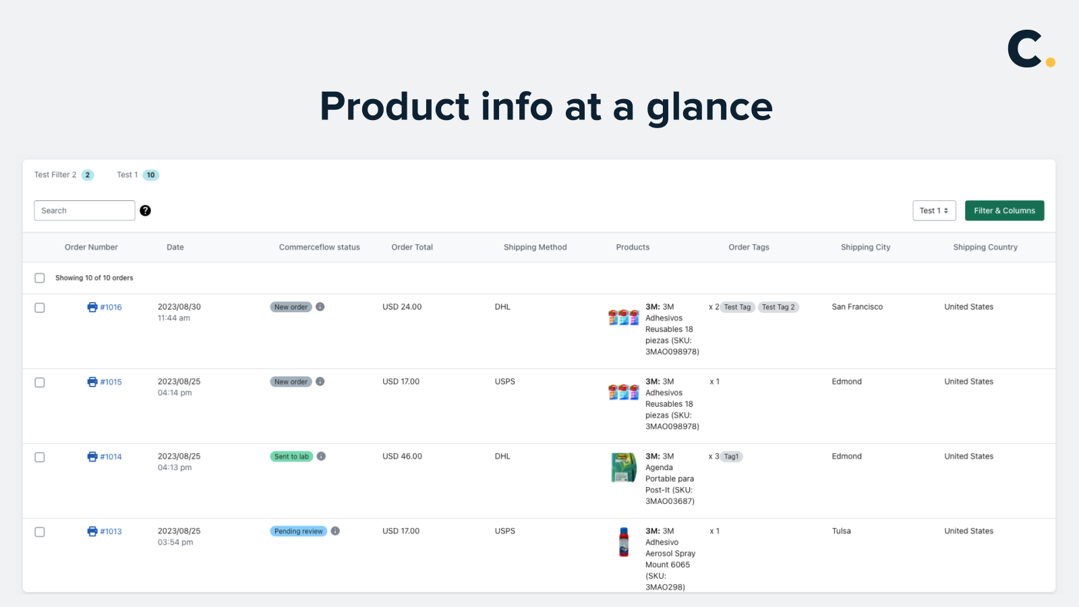1079x607 pixels.
Task: Check the box for order #1016
Action: [x=40, y=308]
